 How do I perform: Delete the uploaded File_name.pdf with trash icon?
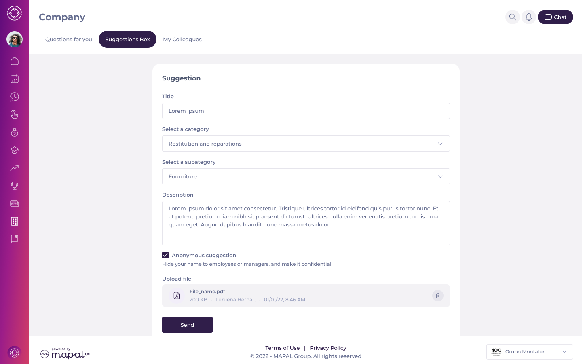(438, 296)
